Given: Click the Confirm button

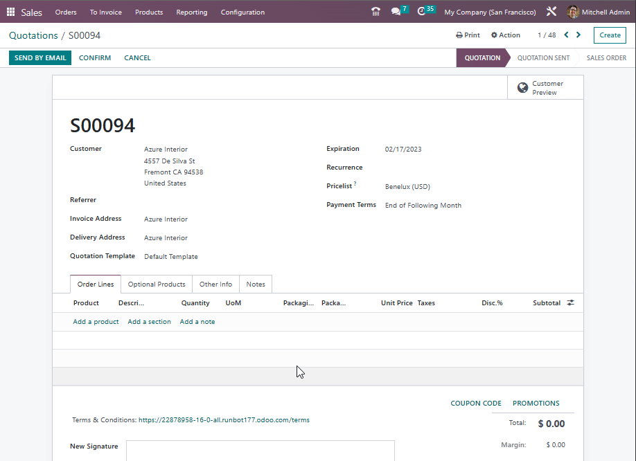Looking at the screenshot, I should point(95,57).
